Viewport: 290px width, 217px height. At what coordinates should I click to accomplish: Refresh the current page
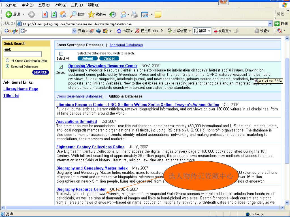[54, 14]
